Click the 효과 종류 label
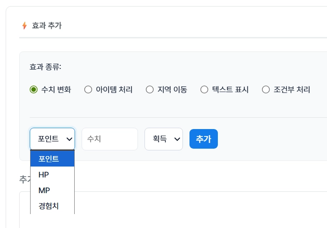327x228 pixels. 45,67
